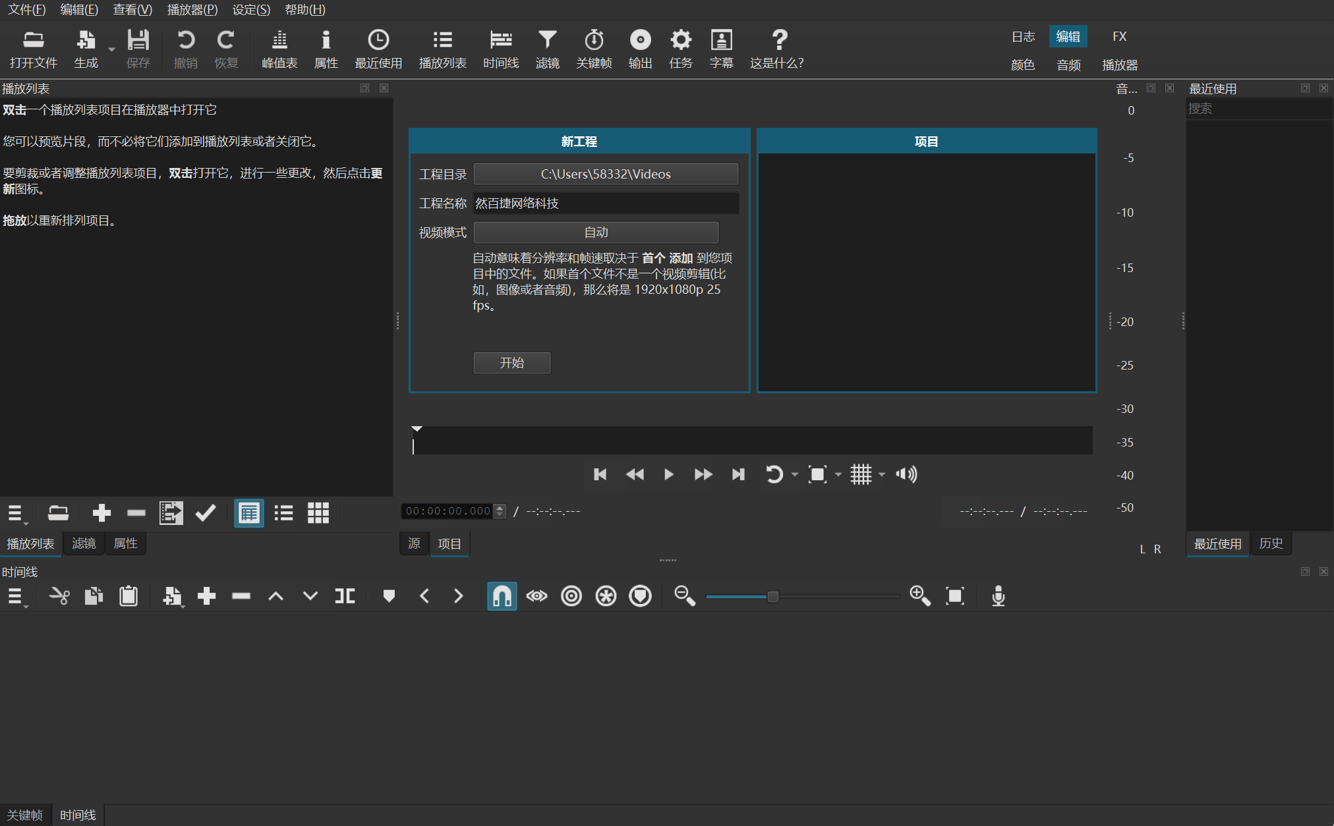Switch layout to FX
Screen dimensions: 1334x826
click(x=1119, y=36)
